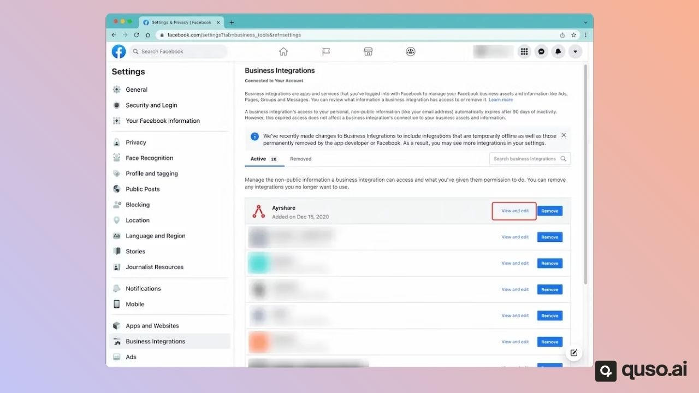Open the Gaming icon in top navigation
Image resolution: width=699 pixels, height=393 pixels.
[x=411, y=51]
